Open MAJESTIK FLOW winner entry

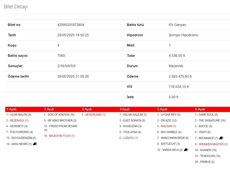(x=59, y=136)
